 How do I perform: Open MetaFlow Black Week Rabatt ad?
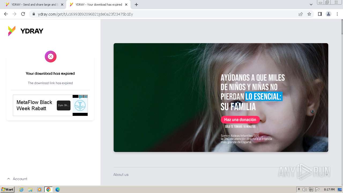pos(34,105)
